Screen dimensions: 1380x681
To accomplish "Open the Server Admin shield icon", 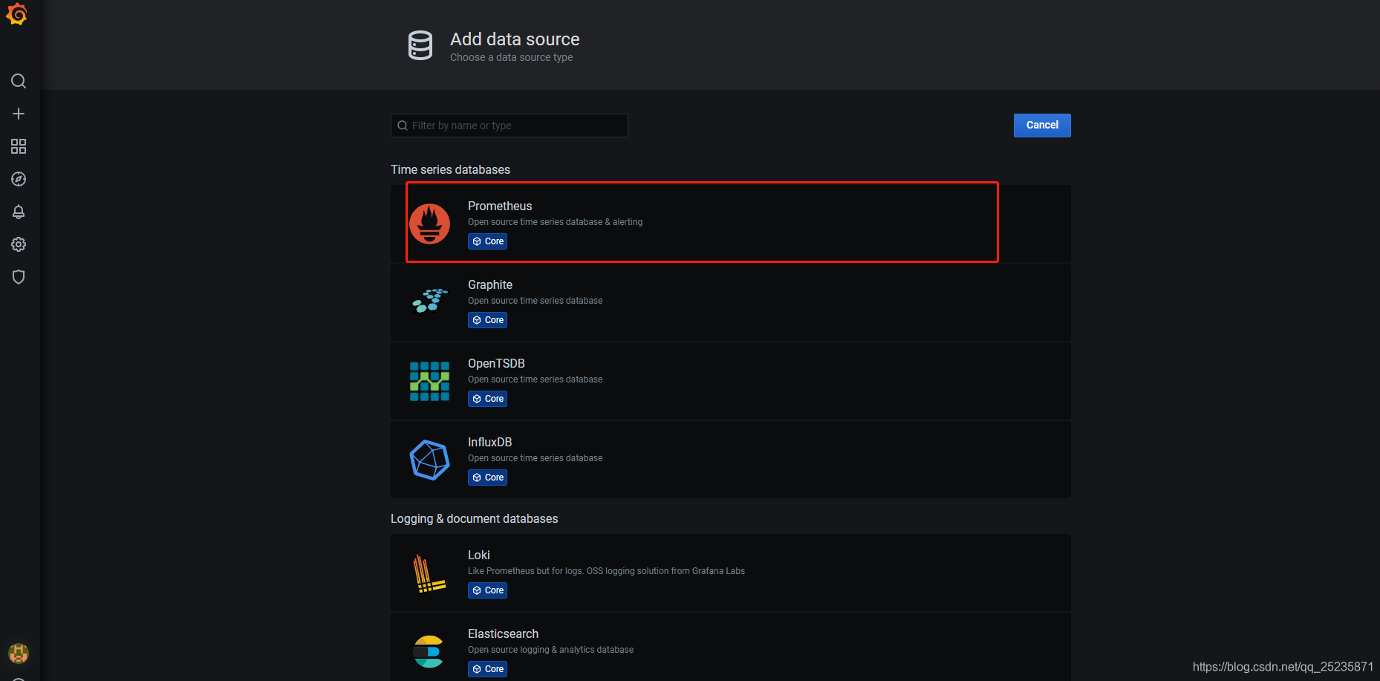I will pos(19,277).
